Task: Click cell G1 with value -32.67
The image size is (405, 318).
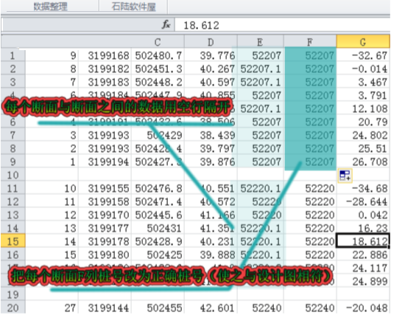Action: [x=363, y=55]
